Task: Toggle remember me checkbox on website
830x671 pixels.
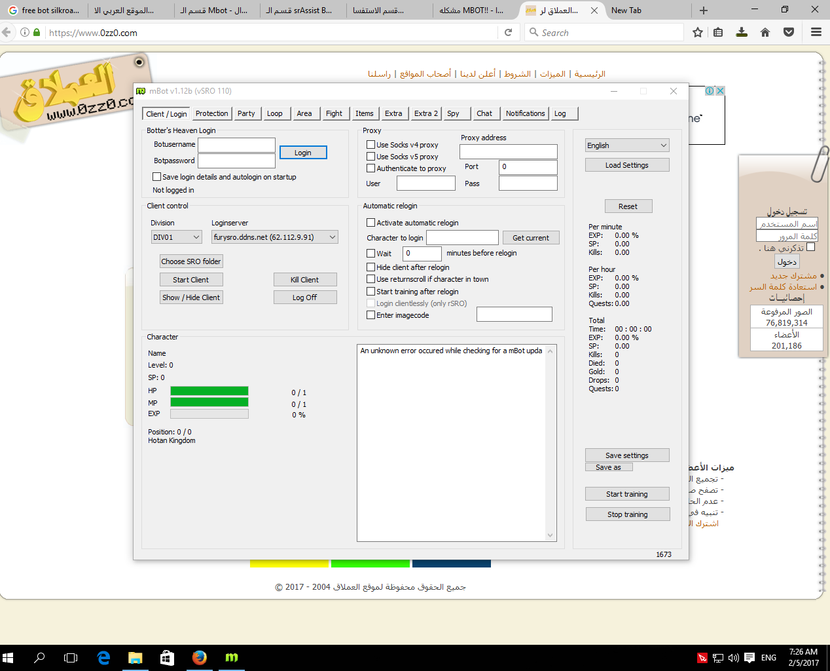Action: point(811,247)
